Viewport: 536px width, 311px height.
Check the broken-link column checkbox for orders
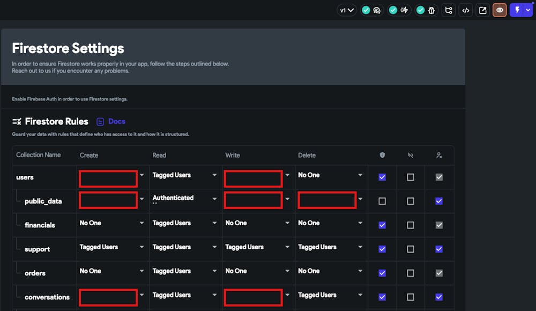pyautogui.click(x=411, y=273)
